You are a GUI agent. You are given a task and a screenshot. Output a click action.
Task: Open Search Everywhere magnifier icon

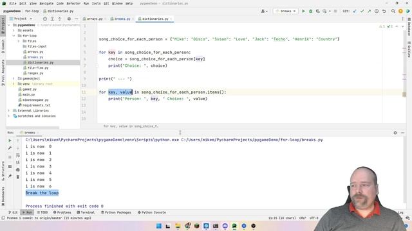(x=393, y=12)
